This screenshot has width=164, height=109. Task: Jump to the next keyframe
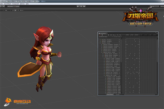(x=111, y=35)
